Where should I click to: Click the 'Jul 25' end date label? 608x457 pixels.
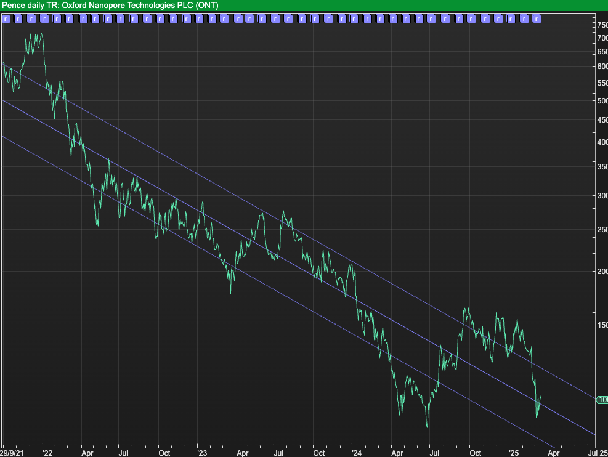click(598, 453)
